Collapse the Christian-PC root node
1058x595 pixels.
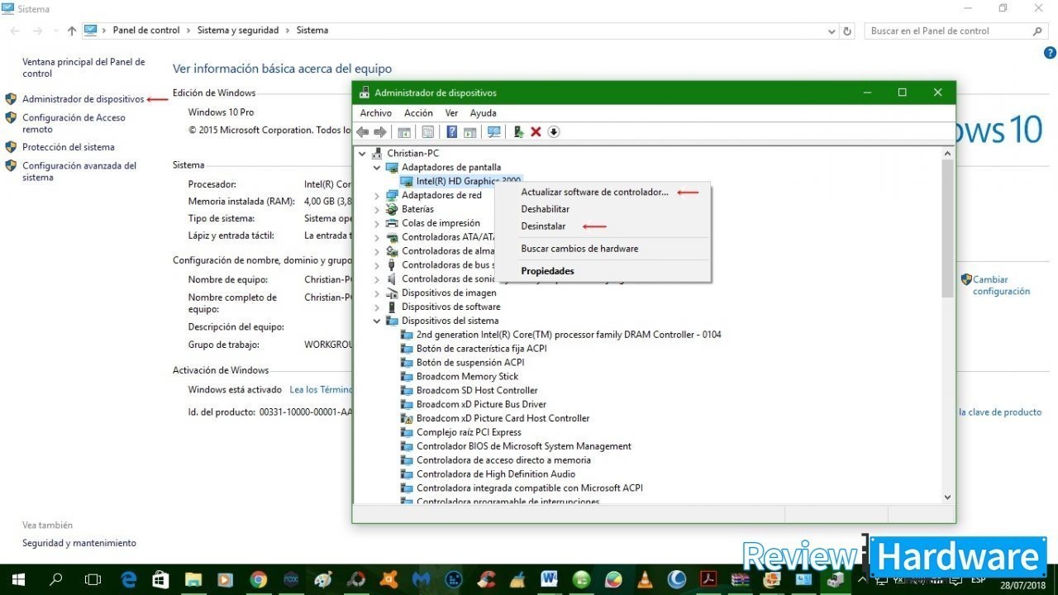362,153
